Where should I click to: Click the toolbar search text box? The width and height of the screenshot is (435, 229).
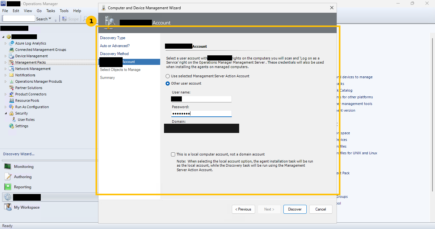click(x=18, y=19)
